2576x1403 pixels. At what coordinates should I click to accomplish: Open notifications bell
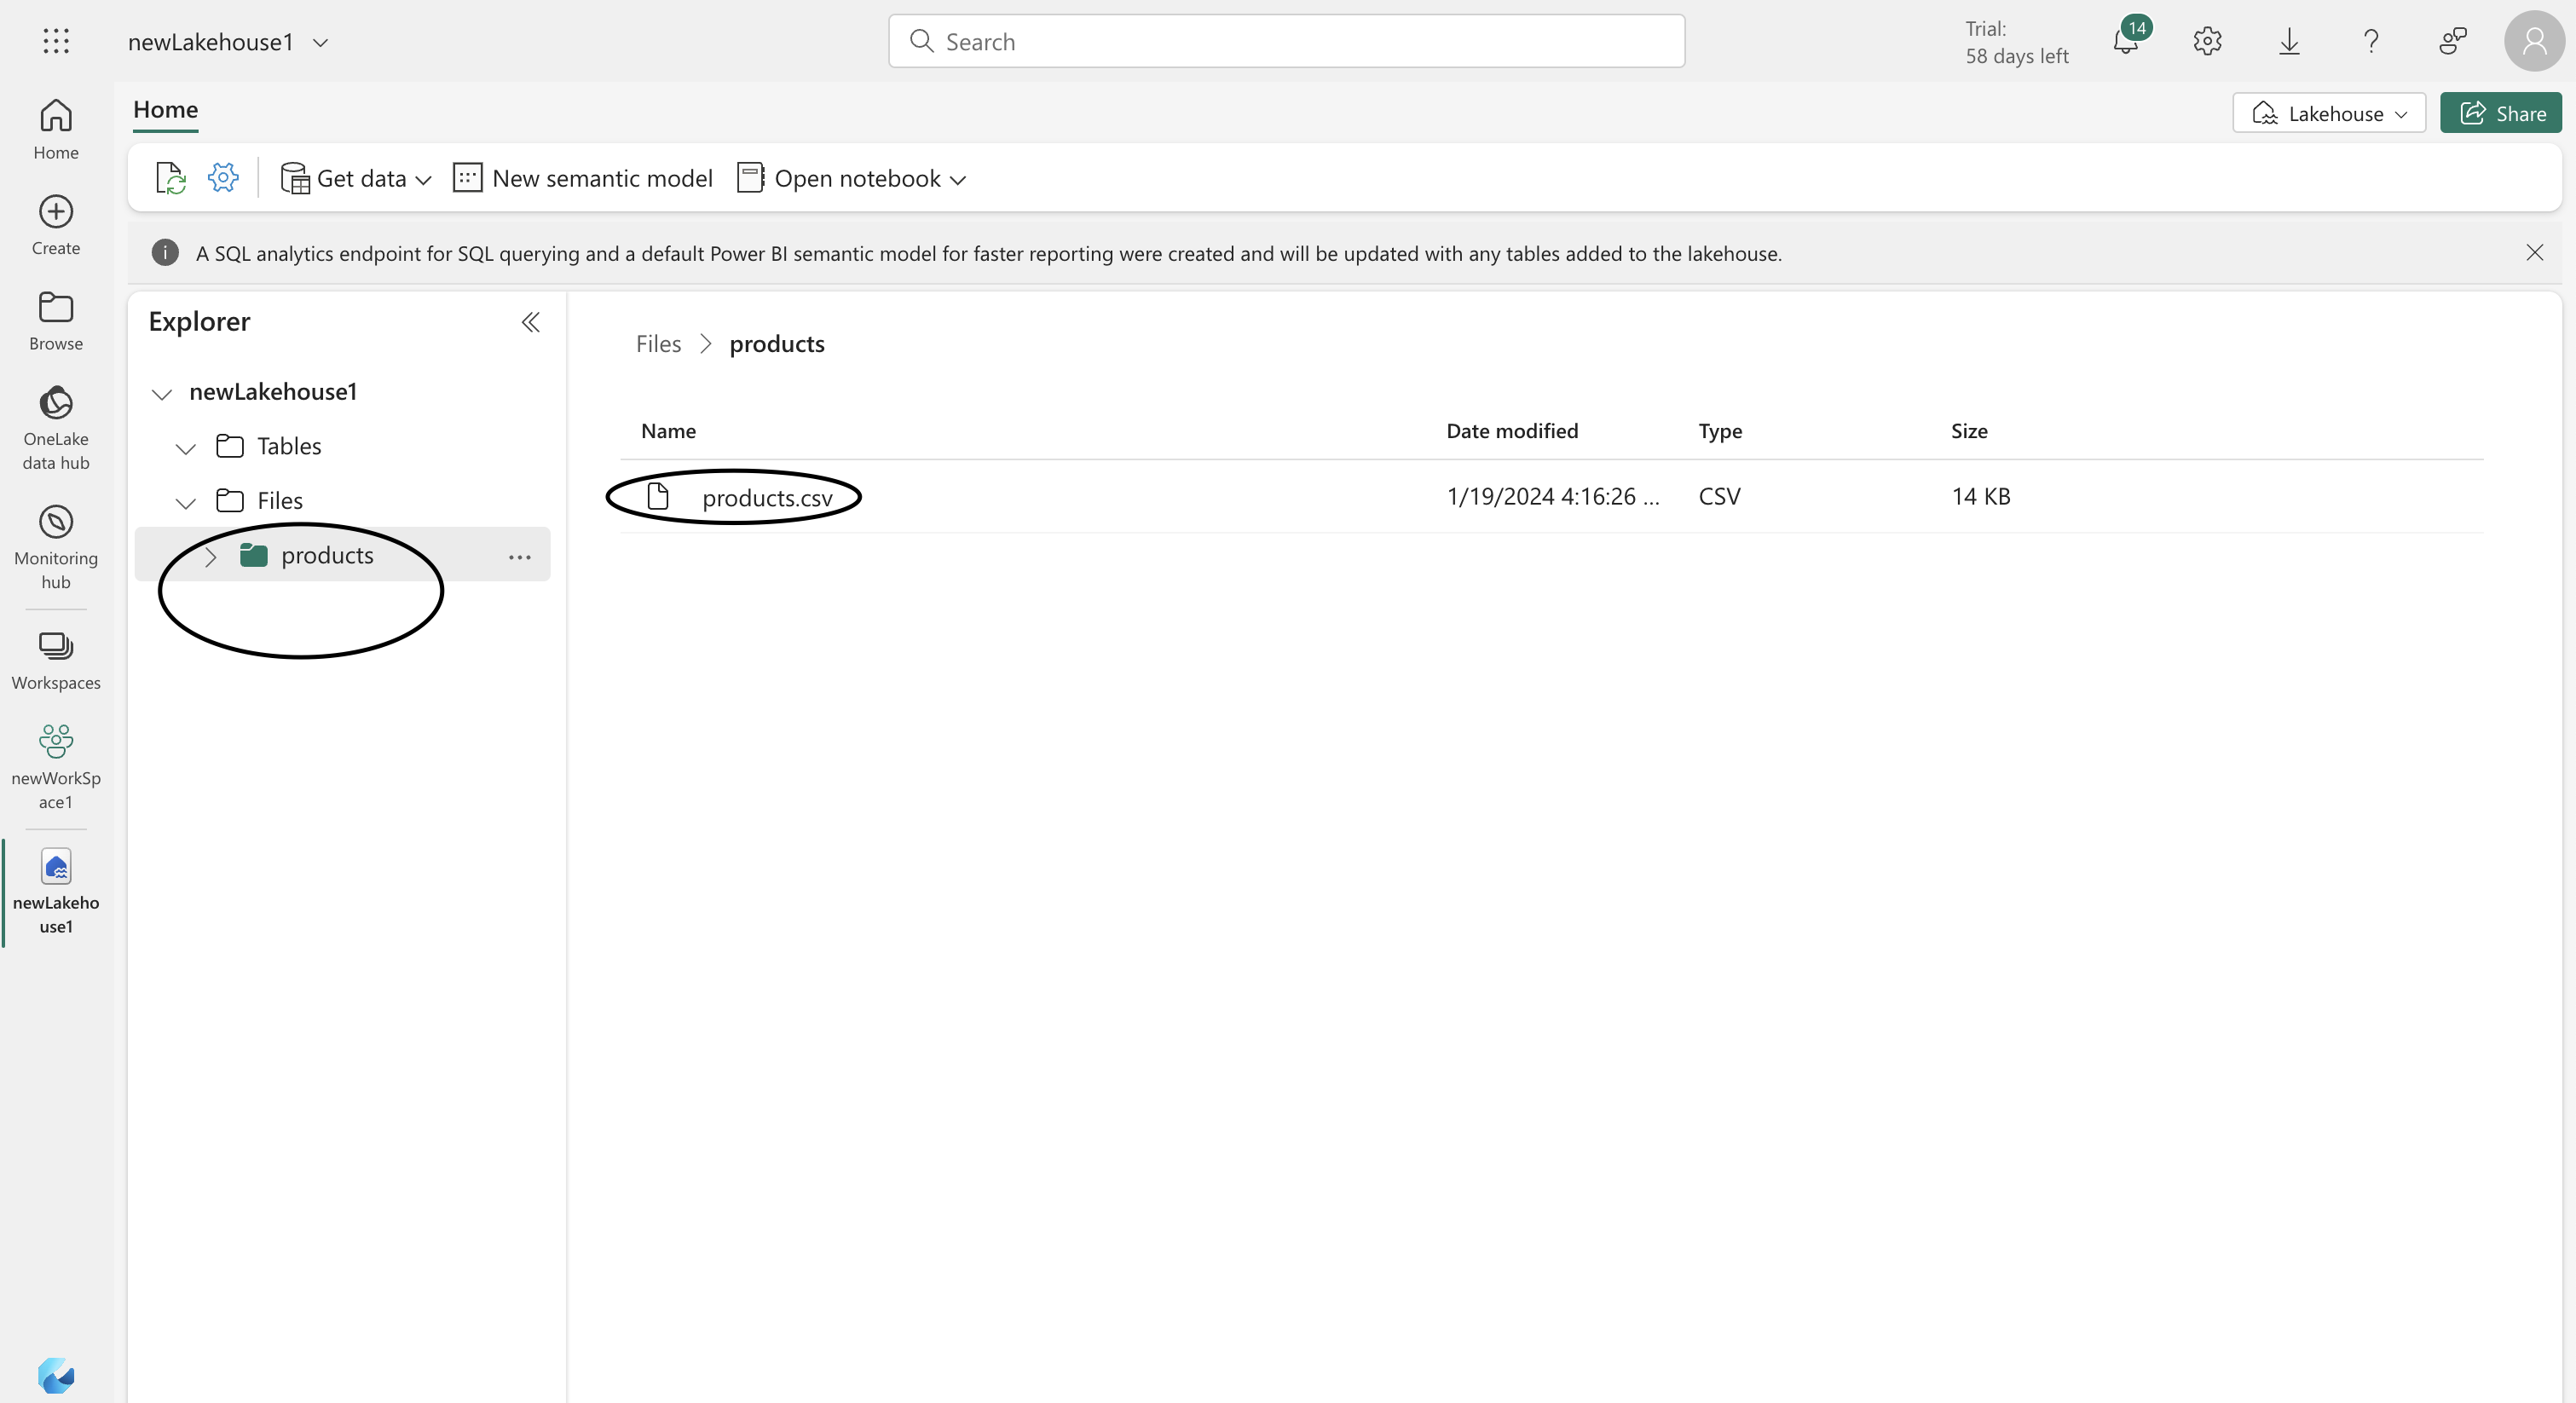click(2127, 41)
